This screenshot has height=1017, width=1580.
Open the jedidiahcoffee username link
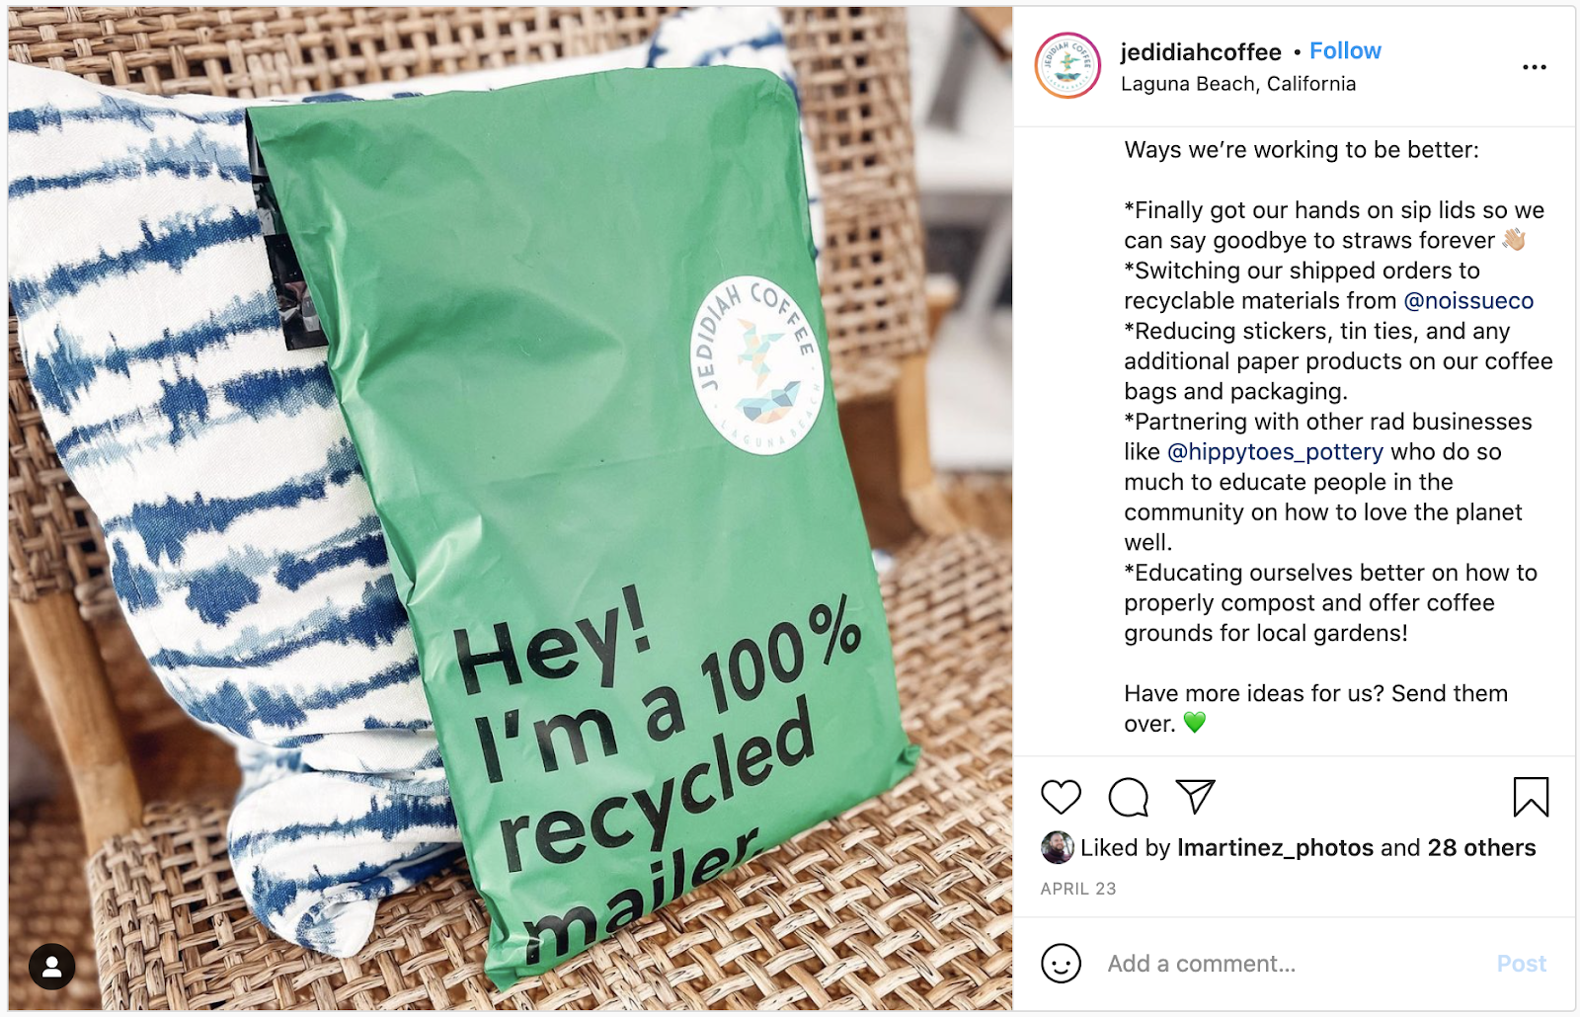coord(1201,52)
